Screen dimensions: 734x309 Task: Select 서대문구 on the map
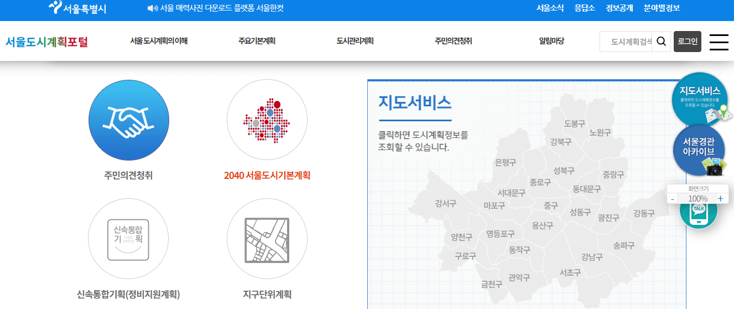click(512, 193)
